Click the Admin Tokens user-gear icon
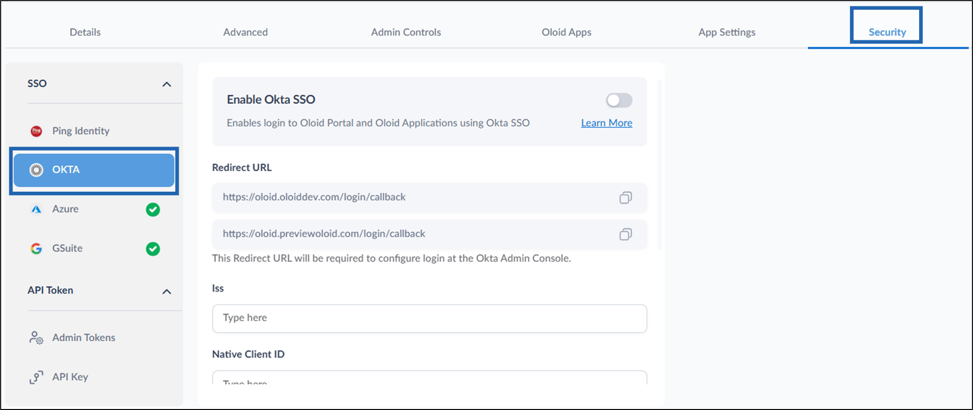 [x=36, y=338]
